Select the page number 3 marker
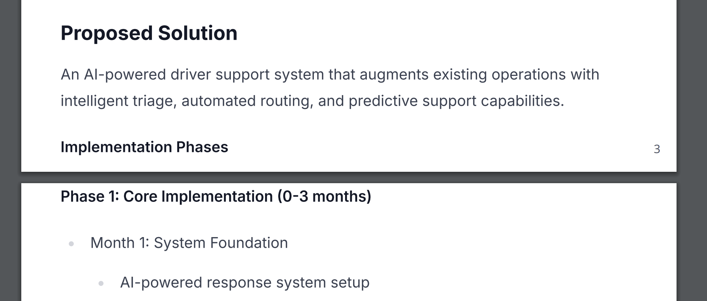 [657, 149]
